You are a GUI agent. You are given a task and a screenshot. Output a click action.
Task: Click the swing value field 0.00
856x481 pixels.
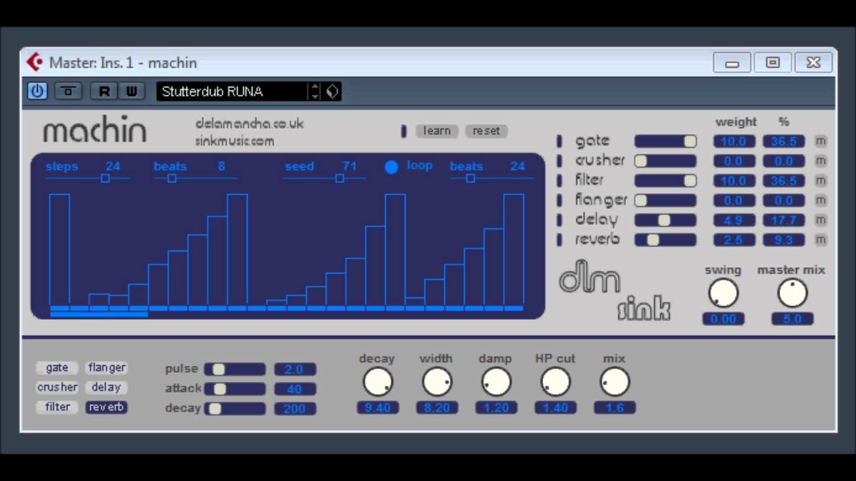click(723, 319)
